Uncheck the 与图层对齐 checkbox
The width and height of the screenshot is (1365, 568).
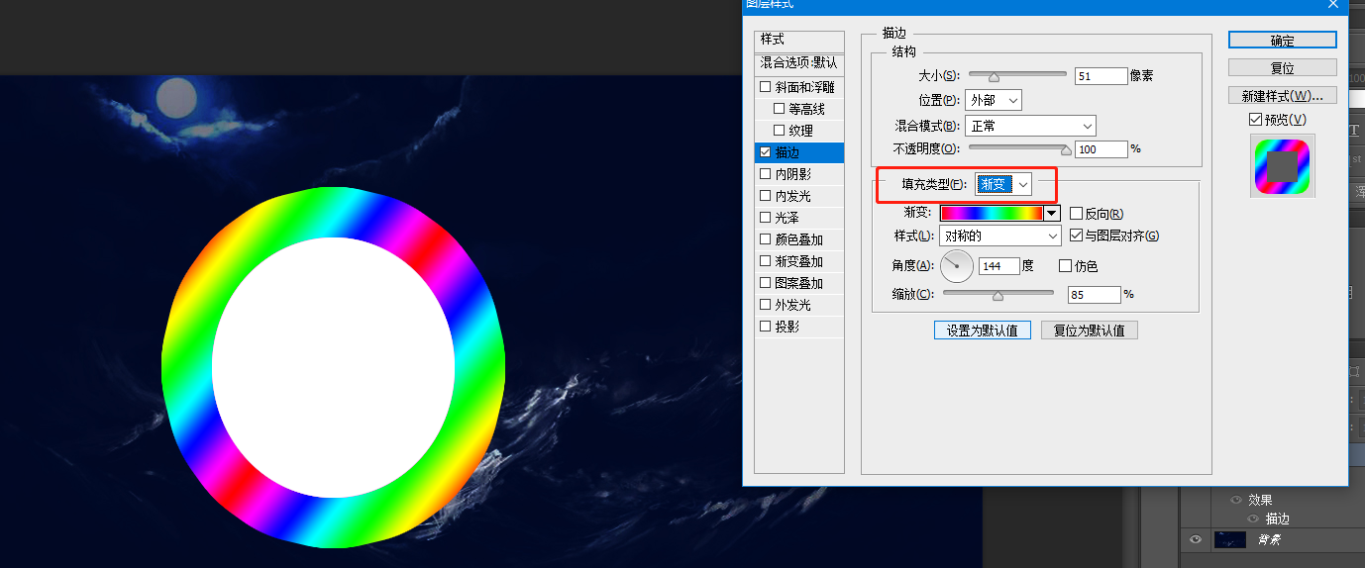1077,236
